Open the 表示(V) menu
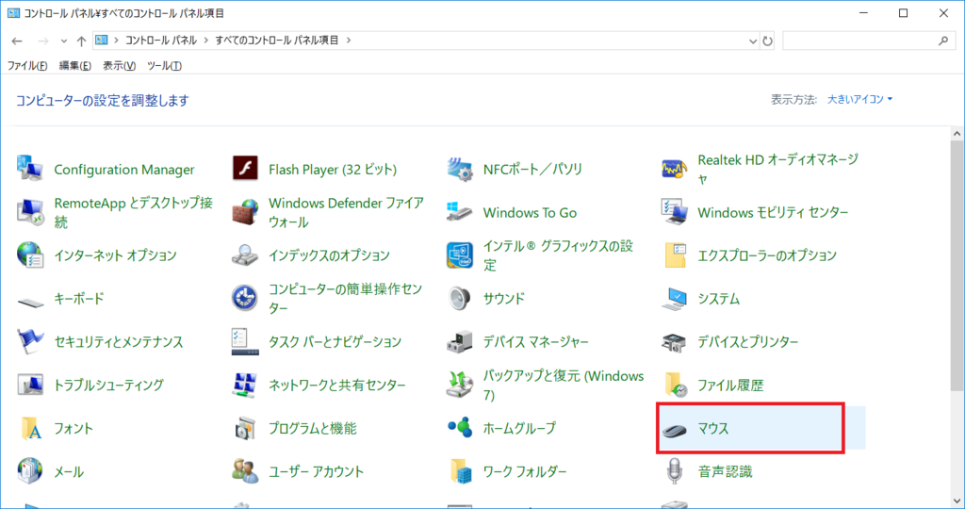The image size is (965, 509). click(x=119, y=65)
